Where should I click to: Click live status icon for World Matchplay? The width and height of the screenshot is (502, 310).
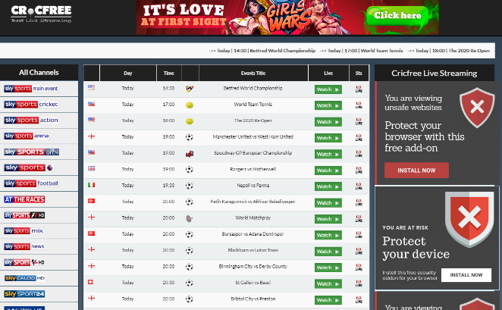(359, 219)
